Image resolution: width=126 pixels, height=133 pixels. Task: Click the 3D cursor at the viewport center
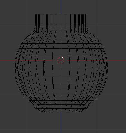click(x=61, y=60)
